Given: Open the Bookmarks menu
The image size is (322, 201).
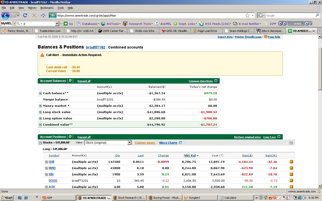Looking at the screenshot, I should [x=47, y=8].
